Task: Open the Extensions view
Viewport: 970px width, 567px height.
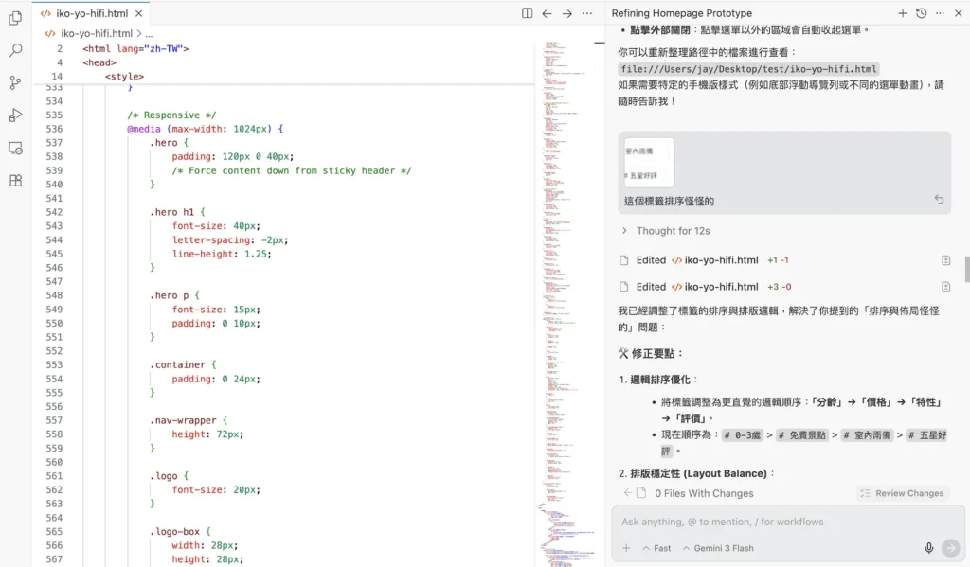Action: coord(14,180)
